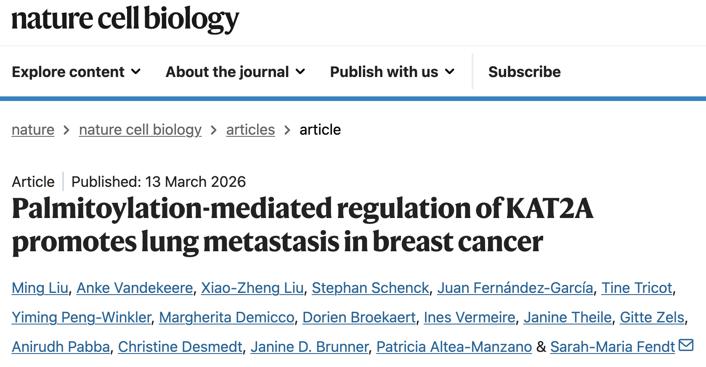Viewport: 706px width, 367px height.
Task: Navigate to the articles breadcrumb
Action: [x=250, y=130]
